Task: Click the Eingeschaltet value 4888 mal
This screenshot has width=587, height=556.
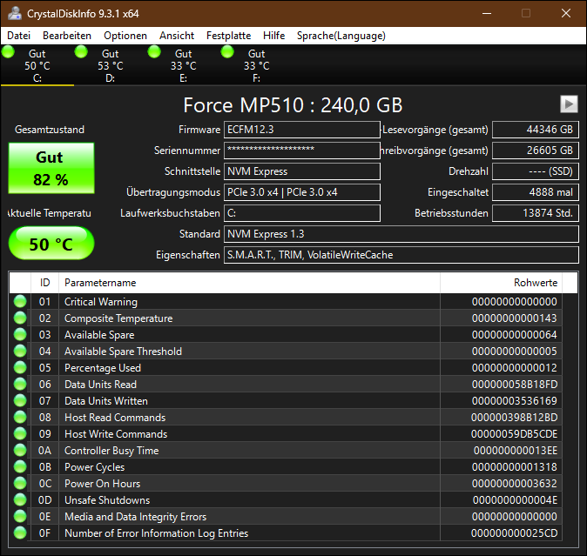Action: point(536,192)
